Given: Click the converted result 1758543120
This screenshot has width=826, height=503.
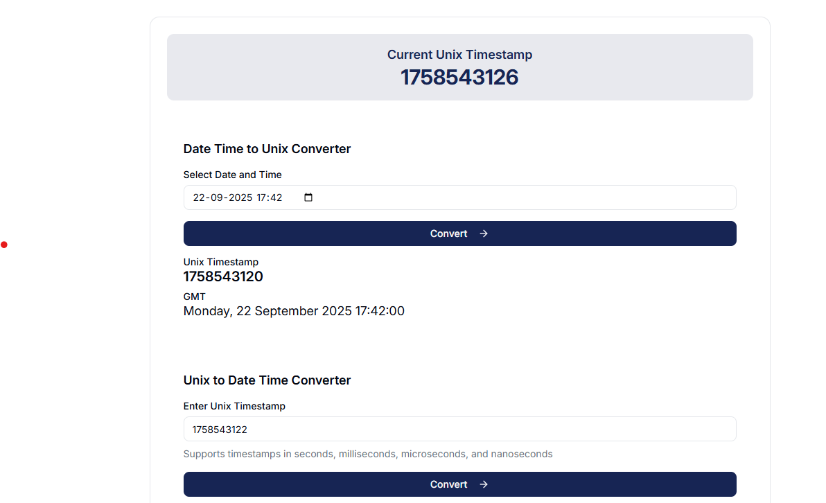Looking at the screenshot, I should point(223,276).
